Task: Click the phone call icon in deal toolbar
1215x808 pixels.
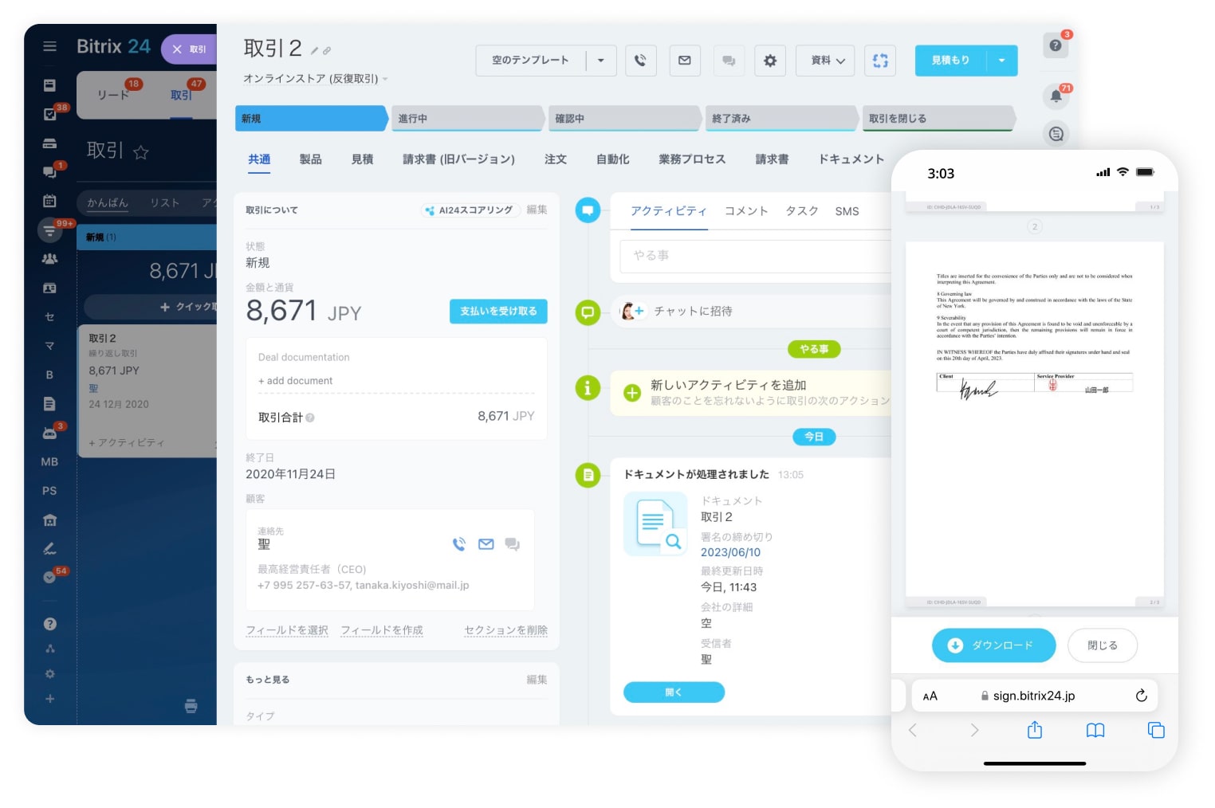Action: click(x=640, y=61)
